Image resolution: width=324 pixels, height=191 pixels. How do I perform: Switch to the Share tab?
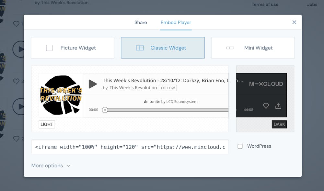(x=141, y=22)
